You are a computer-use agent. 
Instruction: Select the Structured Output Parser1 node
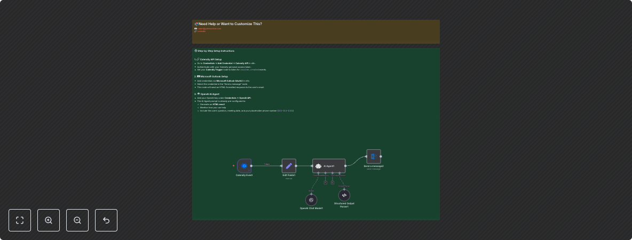[x=344, y=195]
